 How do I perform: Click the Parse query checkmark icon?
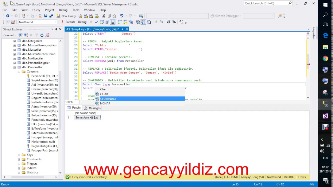[97, 22]
